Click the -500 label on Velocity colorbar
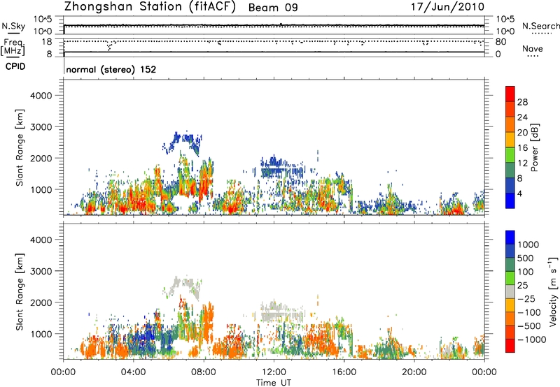This screenshot has width=560, height=387. tap(529, 326)
